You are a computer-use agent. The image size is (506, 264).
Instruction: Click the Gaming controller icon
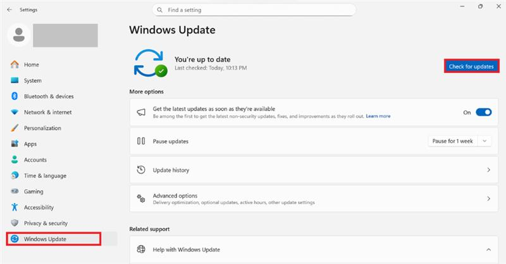pos(15,191)
